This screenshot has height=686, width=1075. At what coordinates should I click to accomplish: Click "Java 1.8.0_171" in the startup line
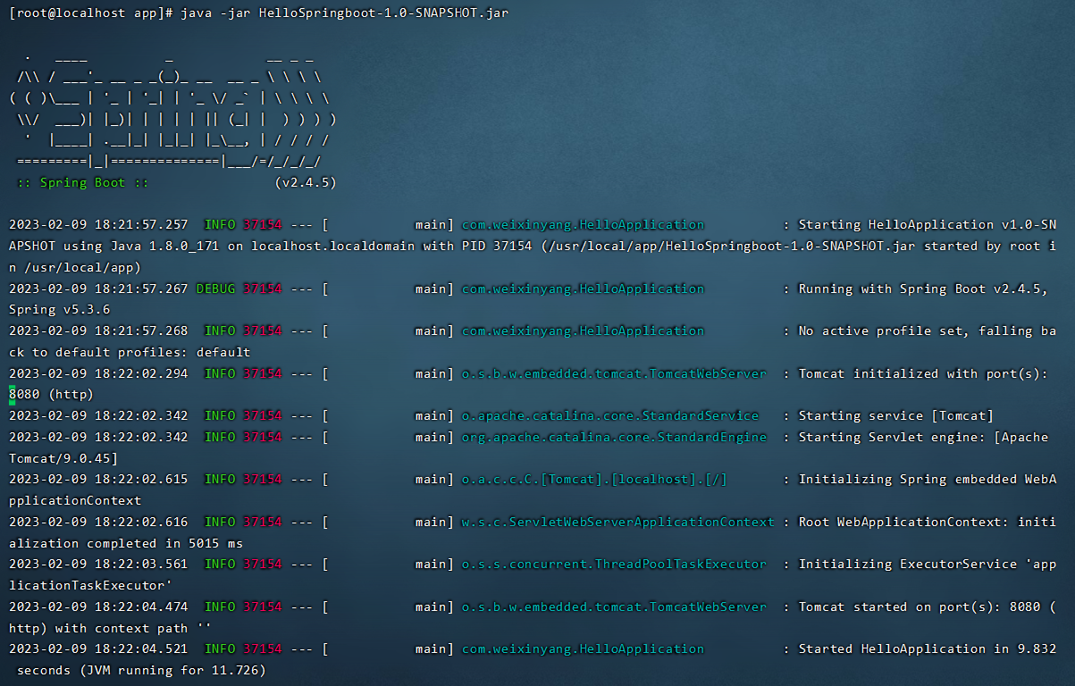click(164, 246)
